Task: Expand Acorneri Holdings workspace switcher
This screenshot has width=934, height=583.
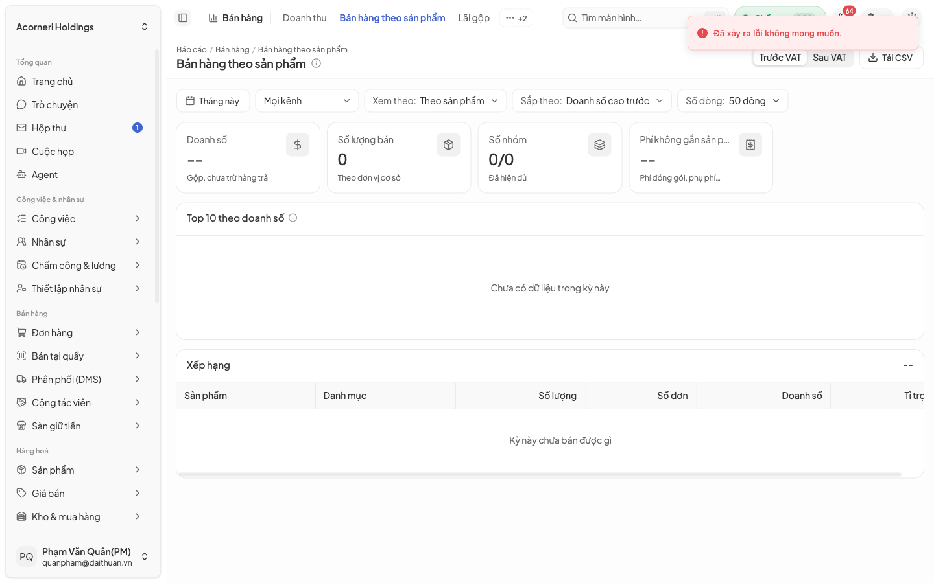Action: coord(82,27)
